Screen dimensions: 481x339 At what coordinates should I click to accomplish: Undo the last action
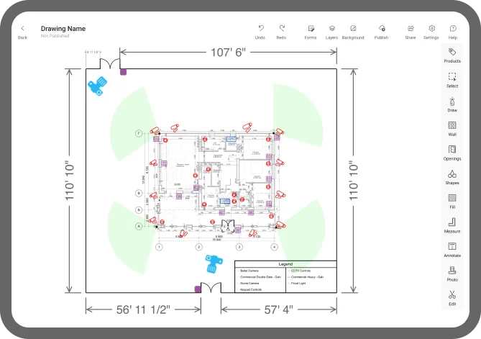tap(260, 32)
